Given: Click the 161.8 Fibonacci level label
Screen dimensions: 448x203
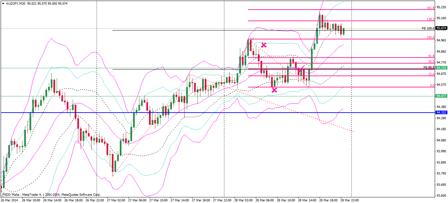Looking at the screenshot, I should tap(430, 8).
